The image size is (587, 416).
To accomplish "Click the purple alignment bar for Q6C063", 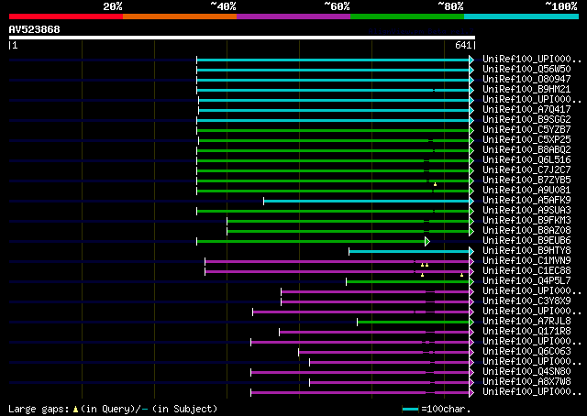I will tap(384, 353).
